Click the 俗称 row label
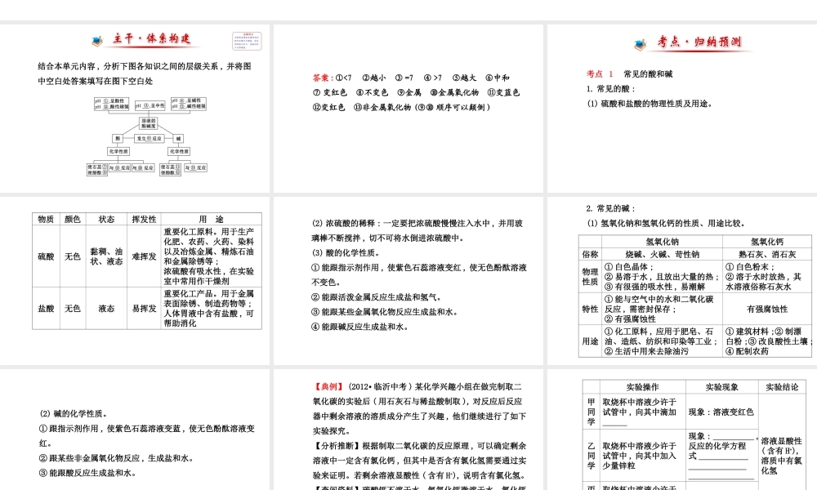 pyautogui.click(x=590, y=254)
